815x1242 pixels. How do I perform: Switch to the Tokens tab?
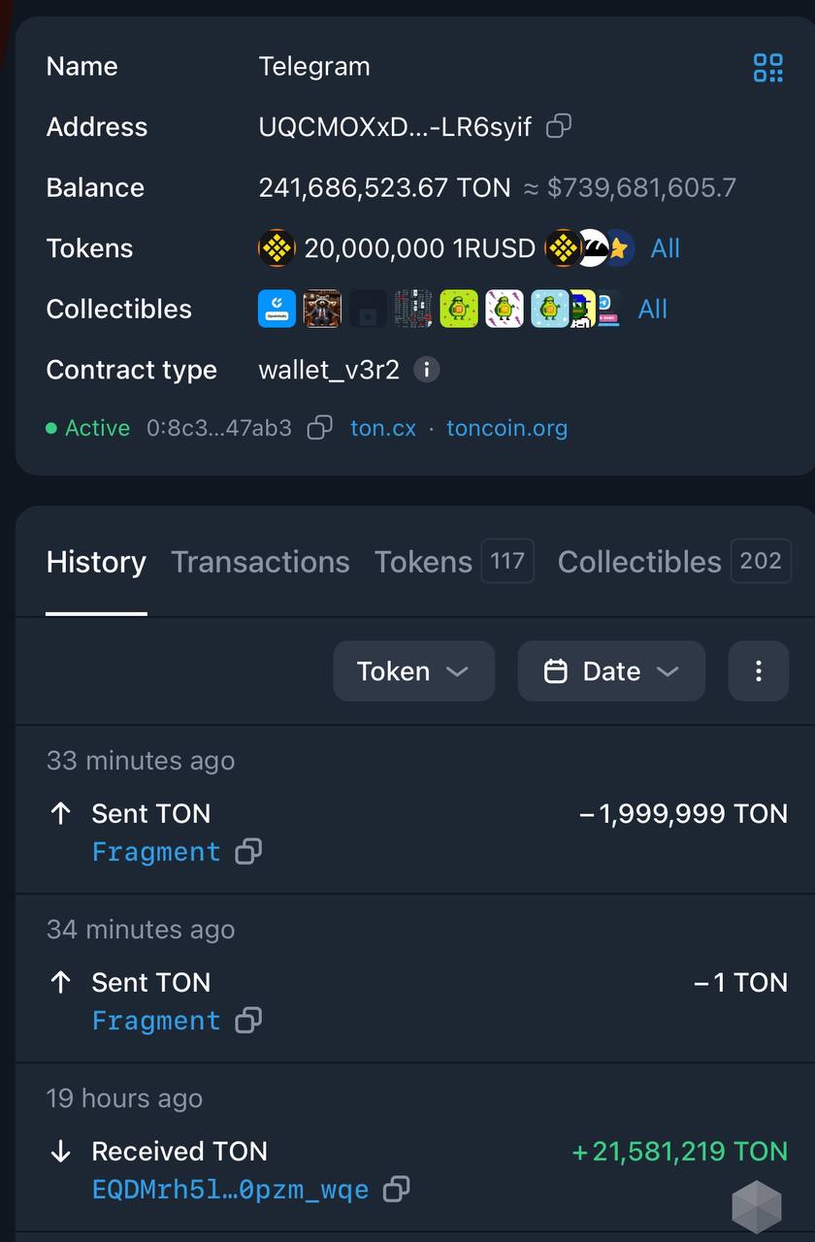(x=454, y=562)
